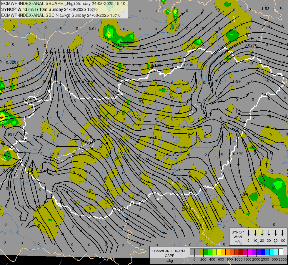Click the 0.306 value on the map
Screen dimensions: 288x265
188,65
